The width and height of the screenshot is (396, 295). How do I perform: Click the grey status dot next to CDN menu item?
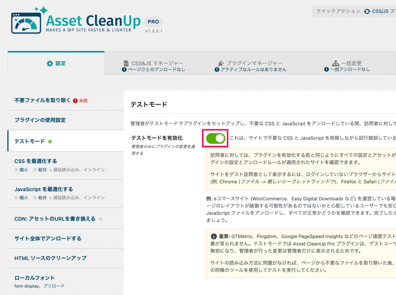click(x=101, y=219)
